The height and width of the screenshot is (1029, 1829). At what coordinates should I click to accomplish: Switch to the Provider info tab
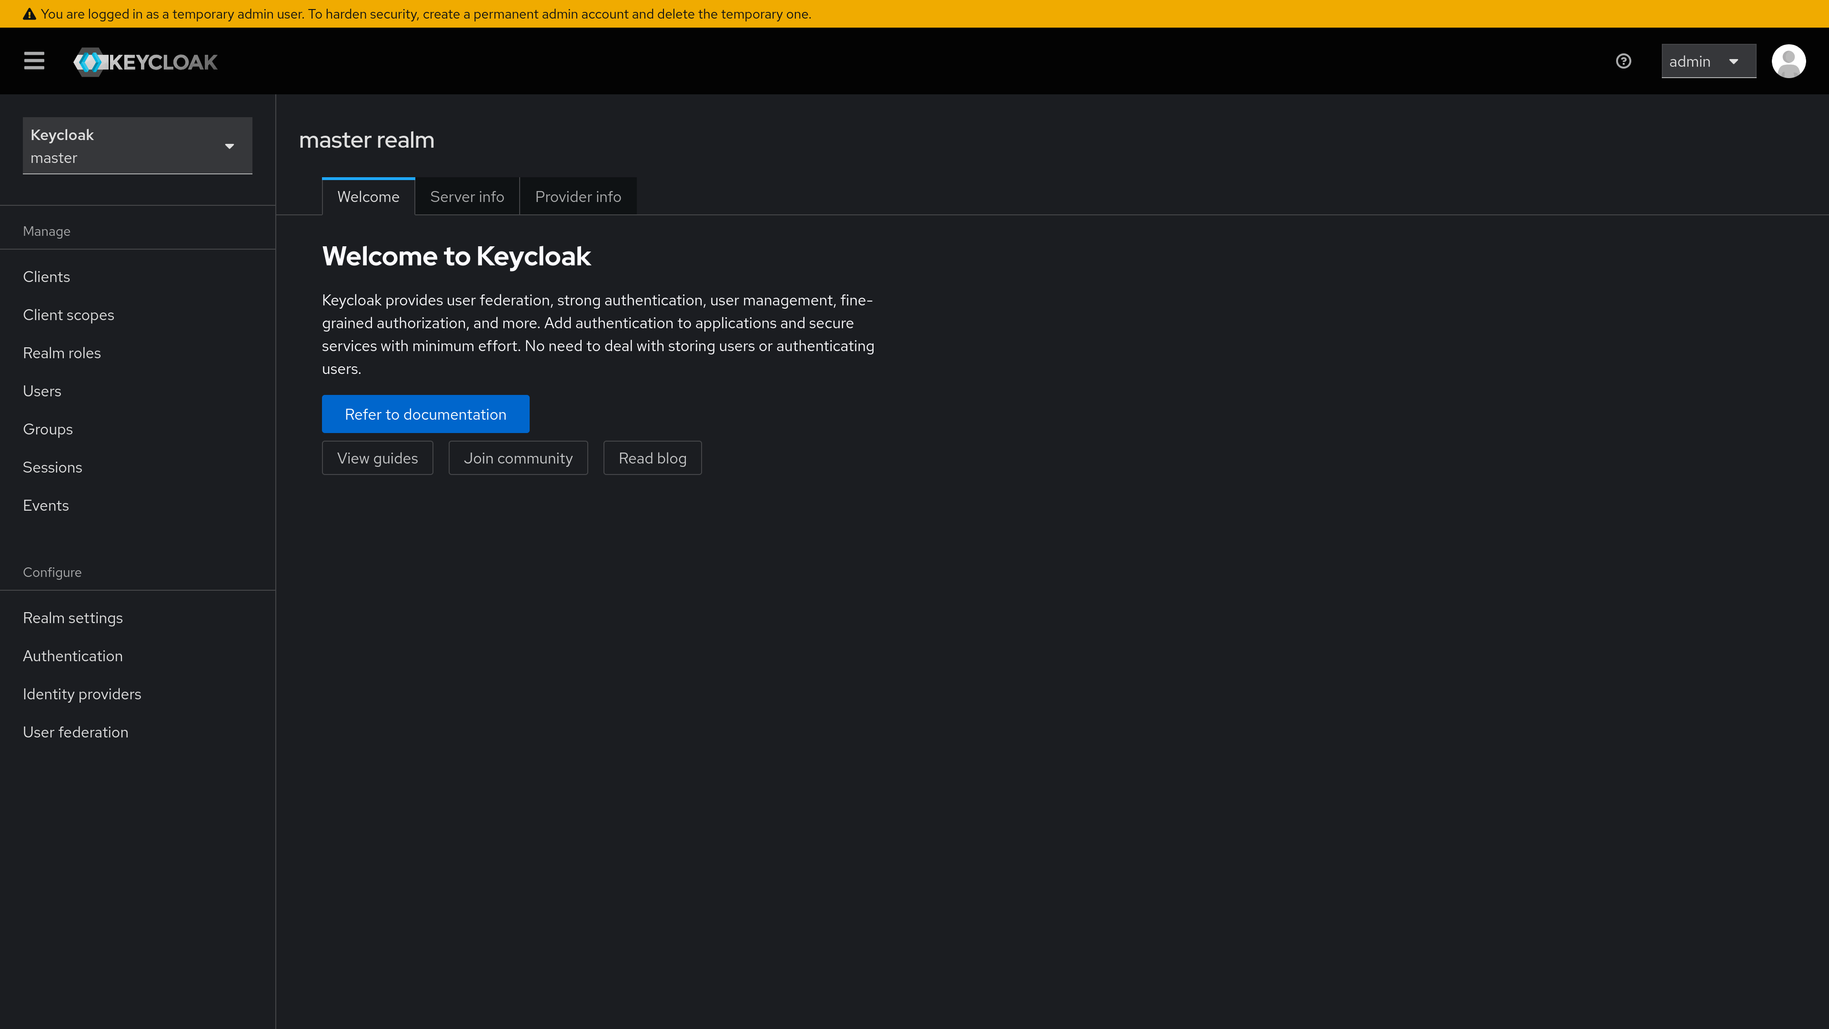point(578,196)
